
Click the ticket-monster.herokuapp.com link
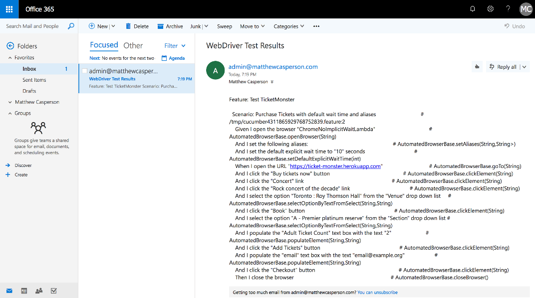click(335, 166)
